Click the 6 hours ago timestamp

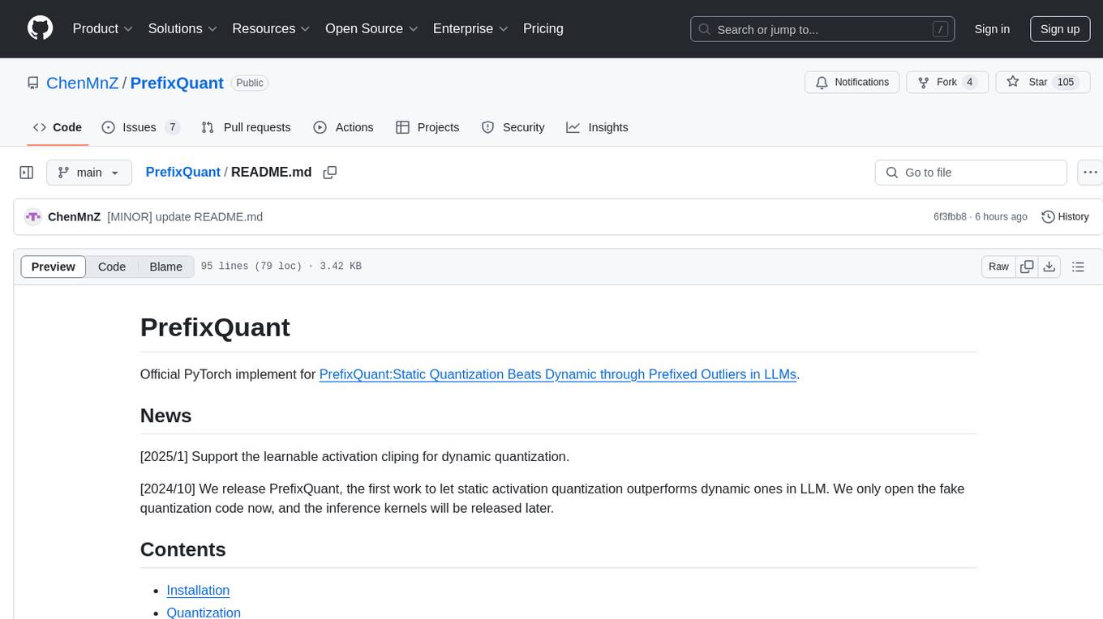(1000, 216)
